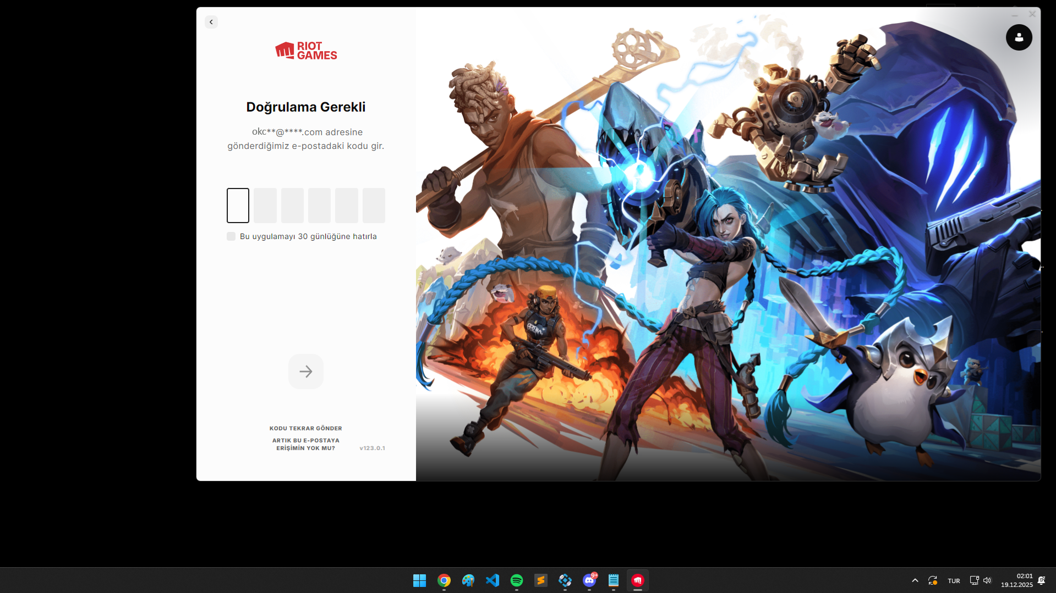This screenshot has width=1056, height=593.
Task: Launch the paint palette app in taskbar
Action: tap(468, 580)
